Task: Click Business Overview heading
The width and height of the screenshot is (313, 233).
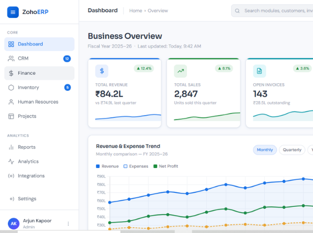Action: point(125,36)
